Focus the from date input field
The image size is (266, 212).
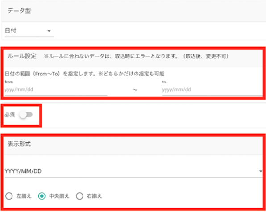[56, 90]
